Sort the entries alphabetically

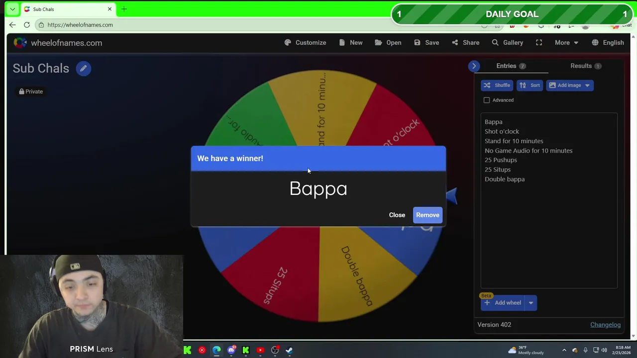pos(530,85)
